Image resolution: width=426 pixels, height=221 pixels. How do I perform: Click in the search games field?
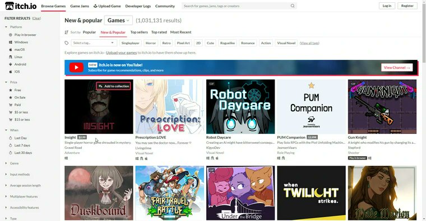[x=239, y=6]
